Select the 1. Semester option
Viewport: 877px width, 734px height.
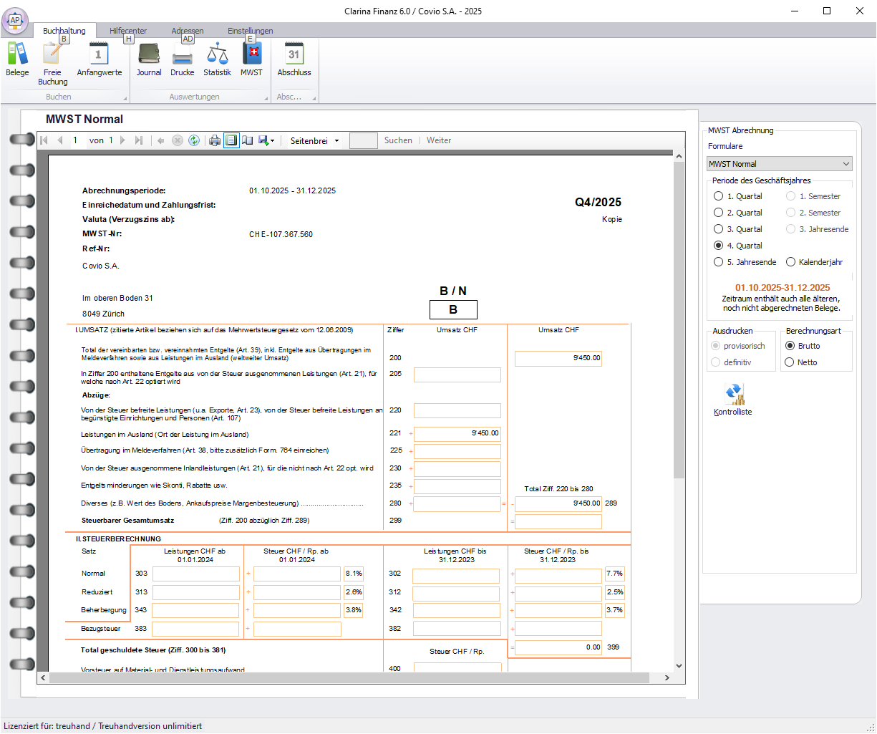[x=813, y=196]
